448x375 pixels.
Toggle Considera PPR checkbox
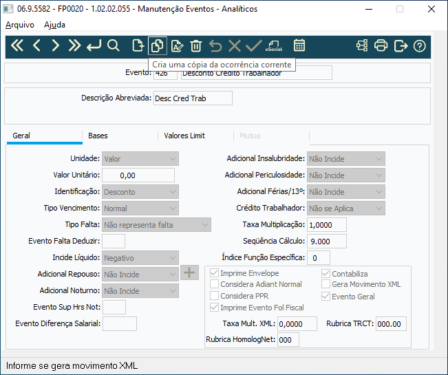[x=214, y=296]
